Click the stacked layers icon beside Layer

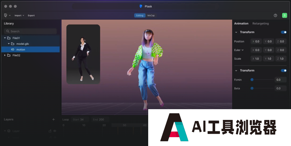[x=9, y=131]
